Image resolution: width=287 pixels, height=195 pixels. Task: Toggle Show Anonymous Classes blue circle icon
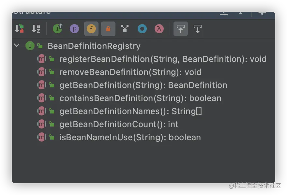pyautogui.click(x=142, y=29)
